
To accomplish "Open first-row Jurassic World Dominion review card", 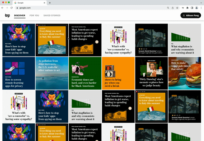I will [x=151, y=40].
